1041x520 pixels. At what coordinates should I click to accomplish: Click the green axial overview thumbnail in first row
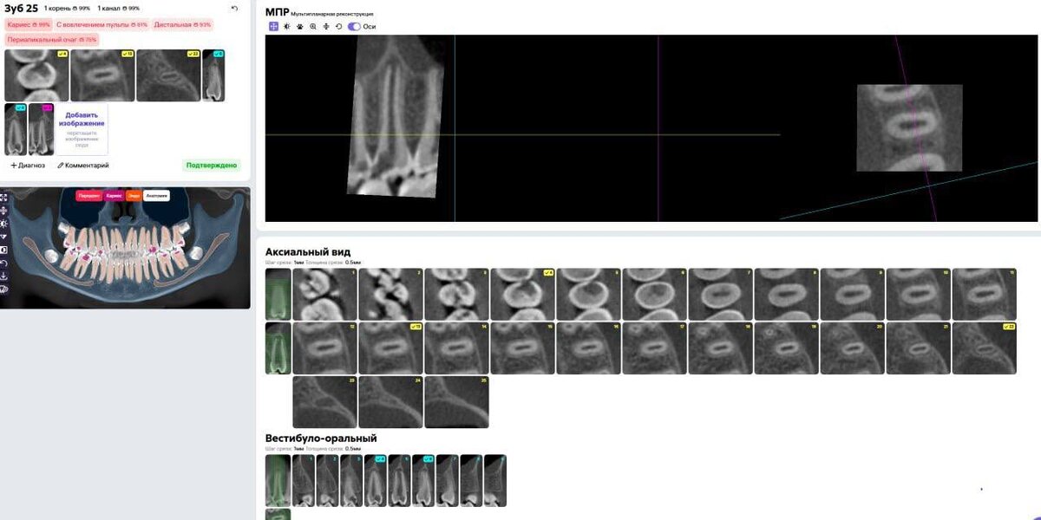(278, 295)
